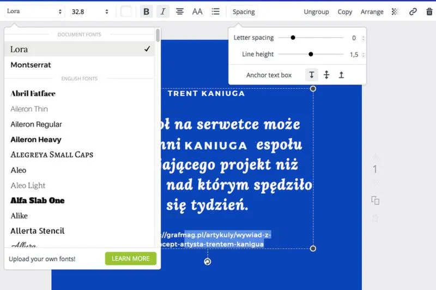Viewport: 436px width, 290px height.
Task: Ungroup the selected elements
Action: pos(316,11)
